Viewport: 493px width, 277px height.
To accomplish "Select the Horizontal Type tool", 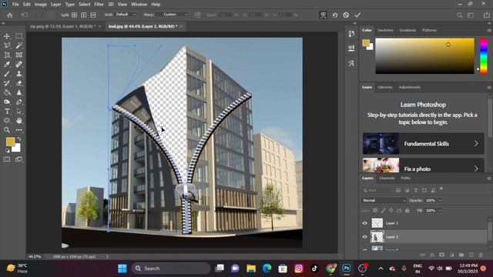I will 7,112.
